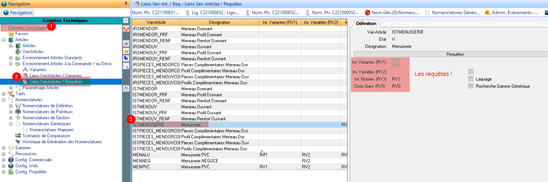
Task: Click the red close icon in the side toolbar
Action: (126, 29)
